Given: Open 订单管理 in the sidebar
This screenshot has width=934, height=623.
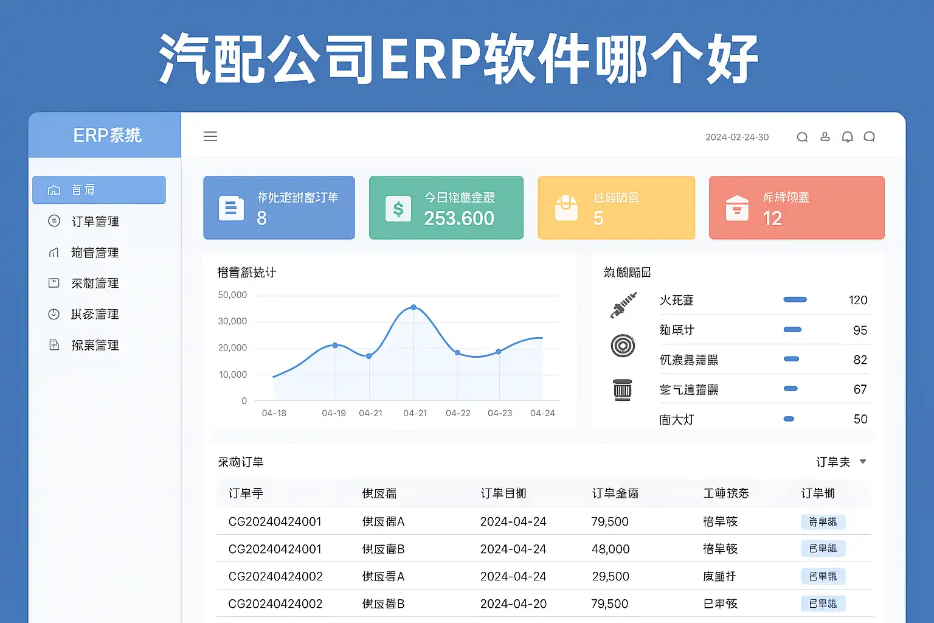Looking at the screenshot, I should pos(95,221).
